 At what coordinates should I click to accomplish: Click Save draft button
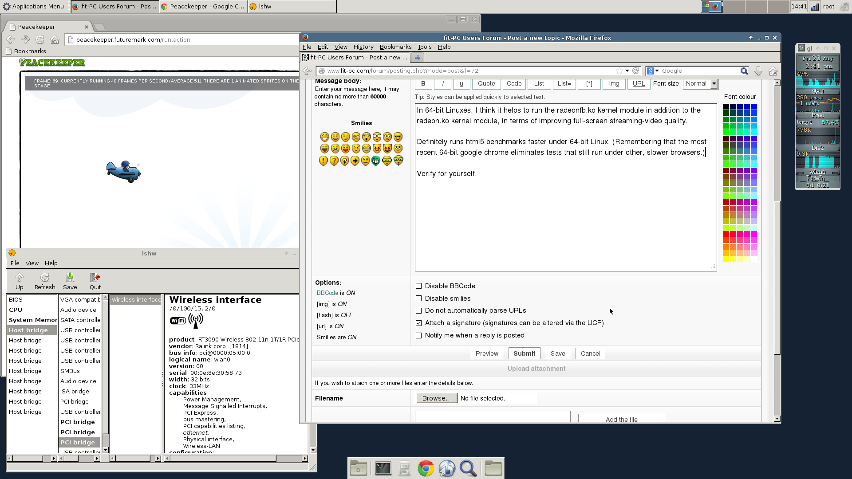[x=558, y=353]
